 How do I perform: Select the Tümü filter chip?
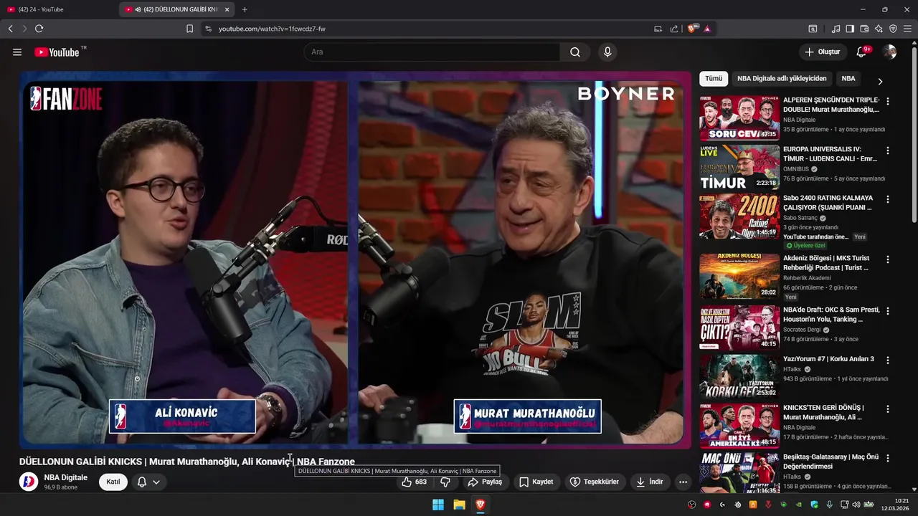pyautogui.click(x=714, y=79)
